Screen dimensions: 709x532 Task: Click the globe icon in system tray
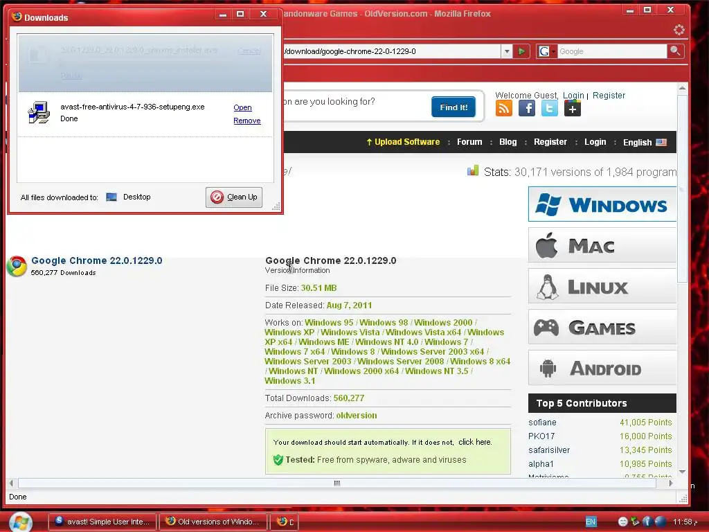point(660,522)
